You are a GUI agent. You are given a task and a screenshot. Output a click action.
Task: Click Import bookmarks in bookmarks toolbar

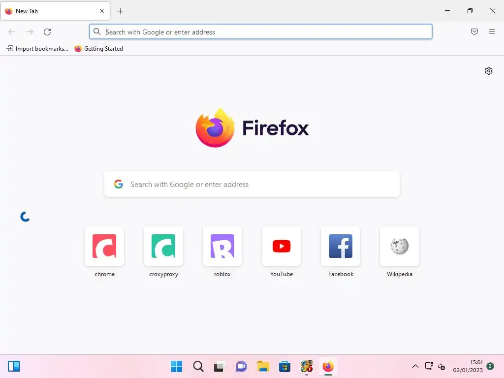tap(37, 49)
